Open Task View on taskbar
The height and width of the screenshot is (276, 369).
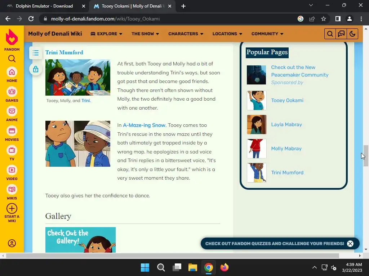click(x=177, y=267)
